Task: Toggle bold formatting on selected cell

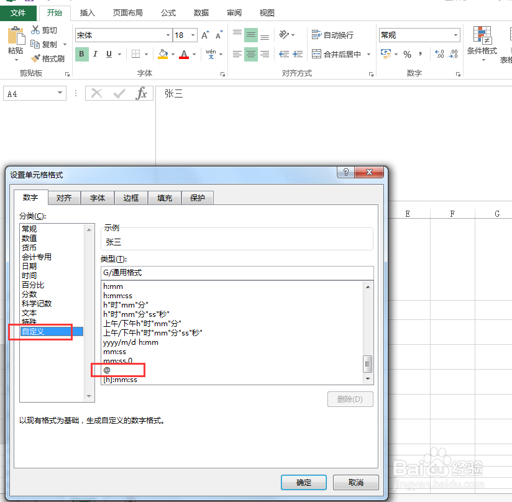Action: pos(81,55)
